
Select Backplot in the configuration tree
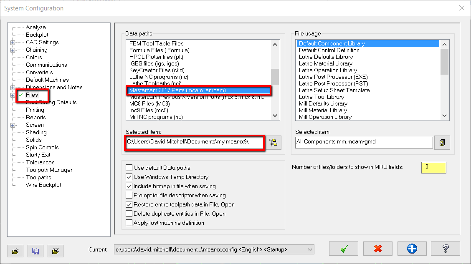point(37,35)
